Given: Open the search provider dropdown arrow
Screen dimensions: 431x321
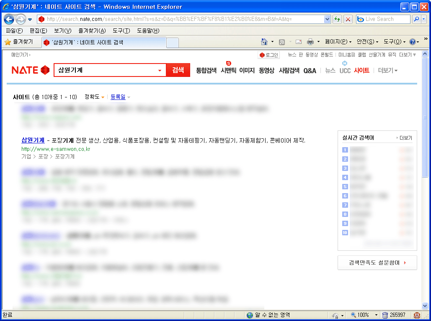Looking at the screenshot, I should 423,19.
